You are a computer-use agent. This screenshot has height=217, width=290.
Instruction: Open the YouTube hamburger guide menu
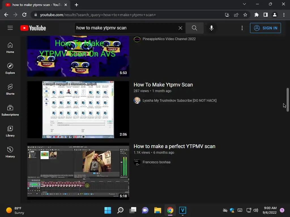click(x=10, y=28)
